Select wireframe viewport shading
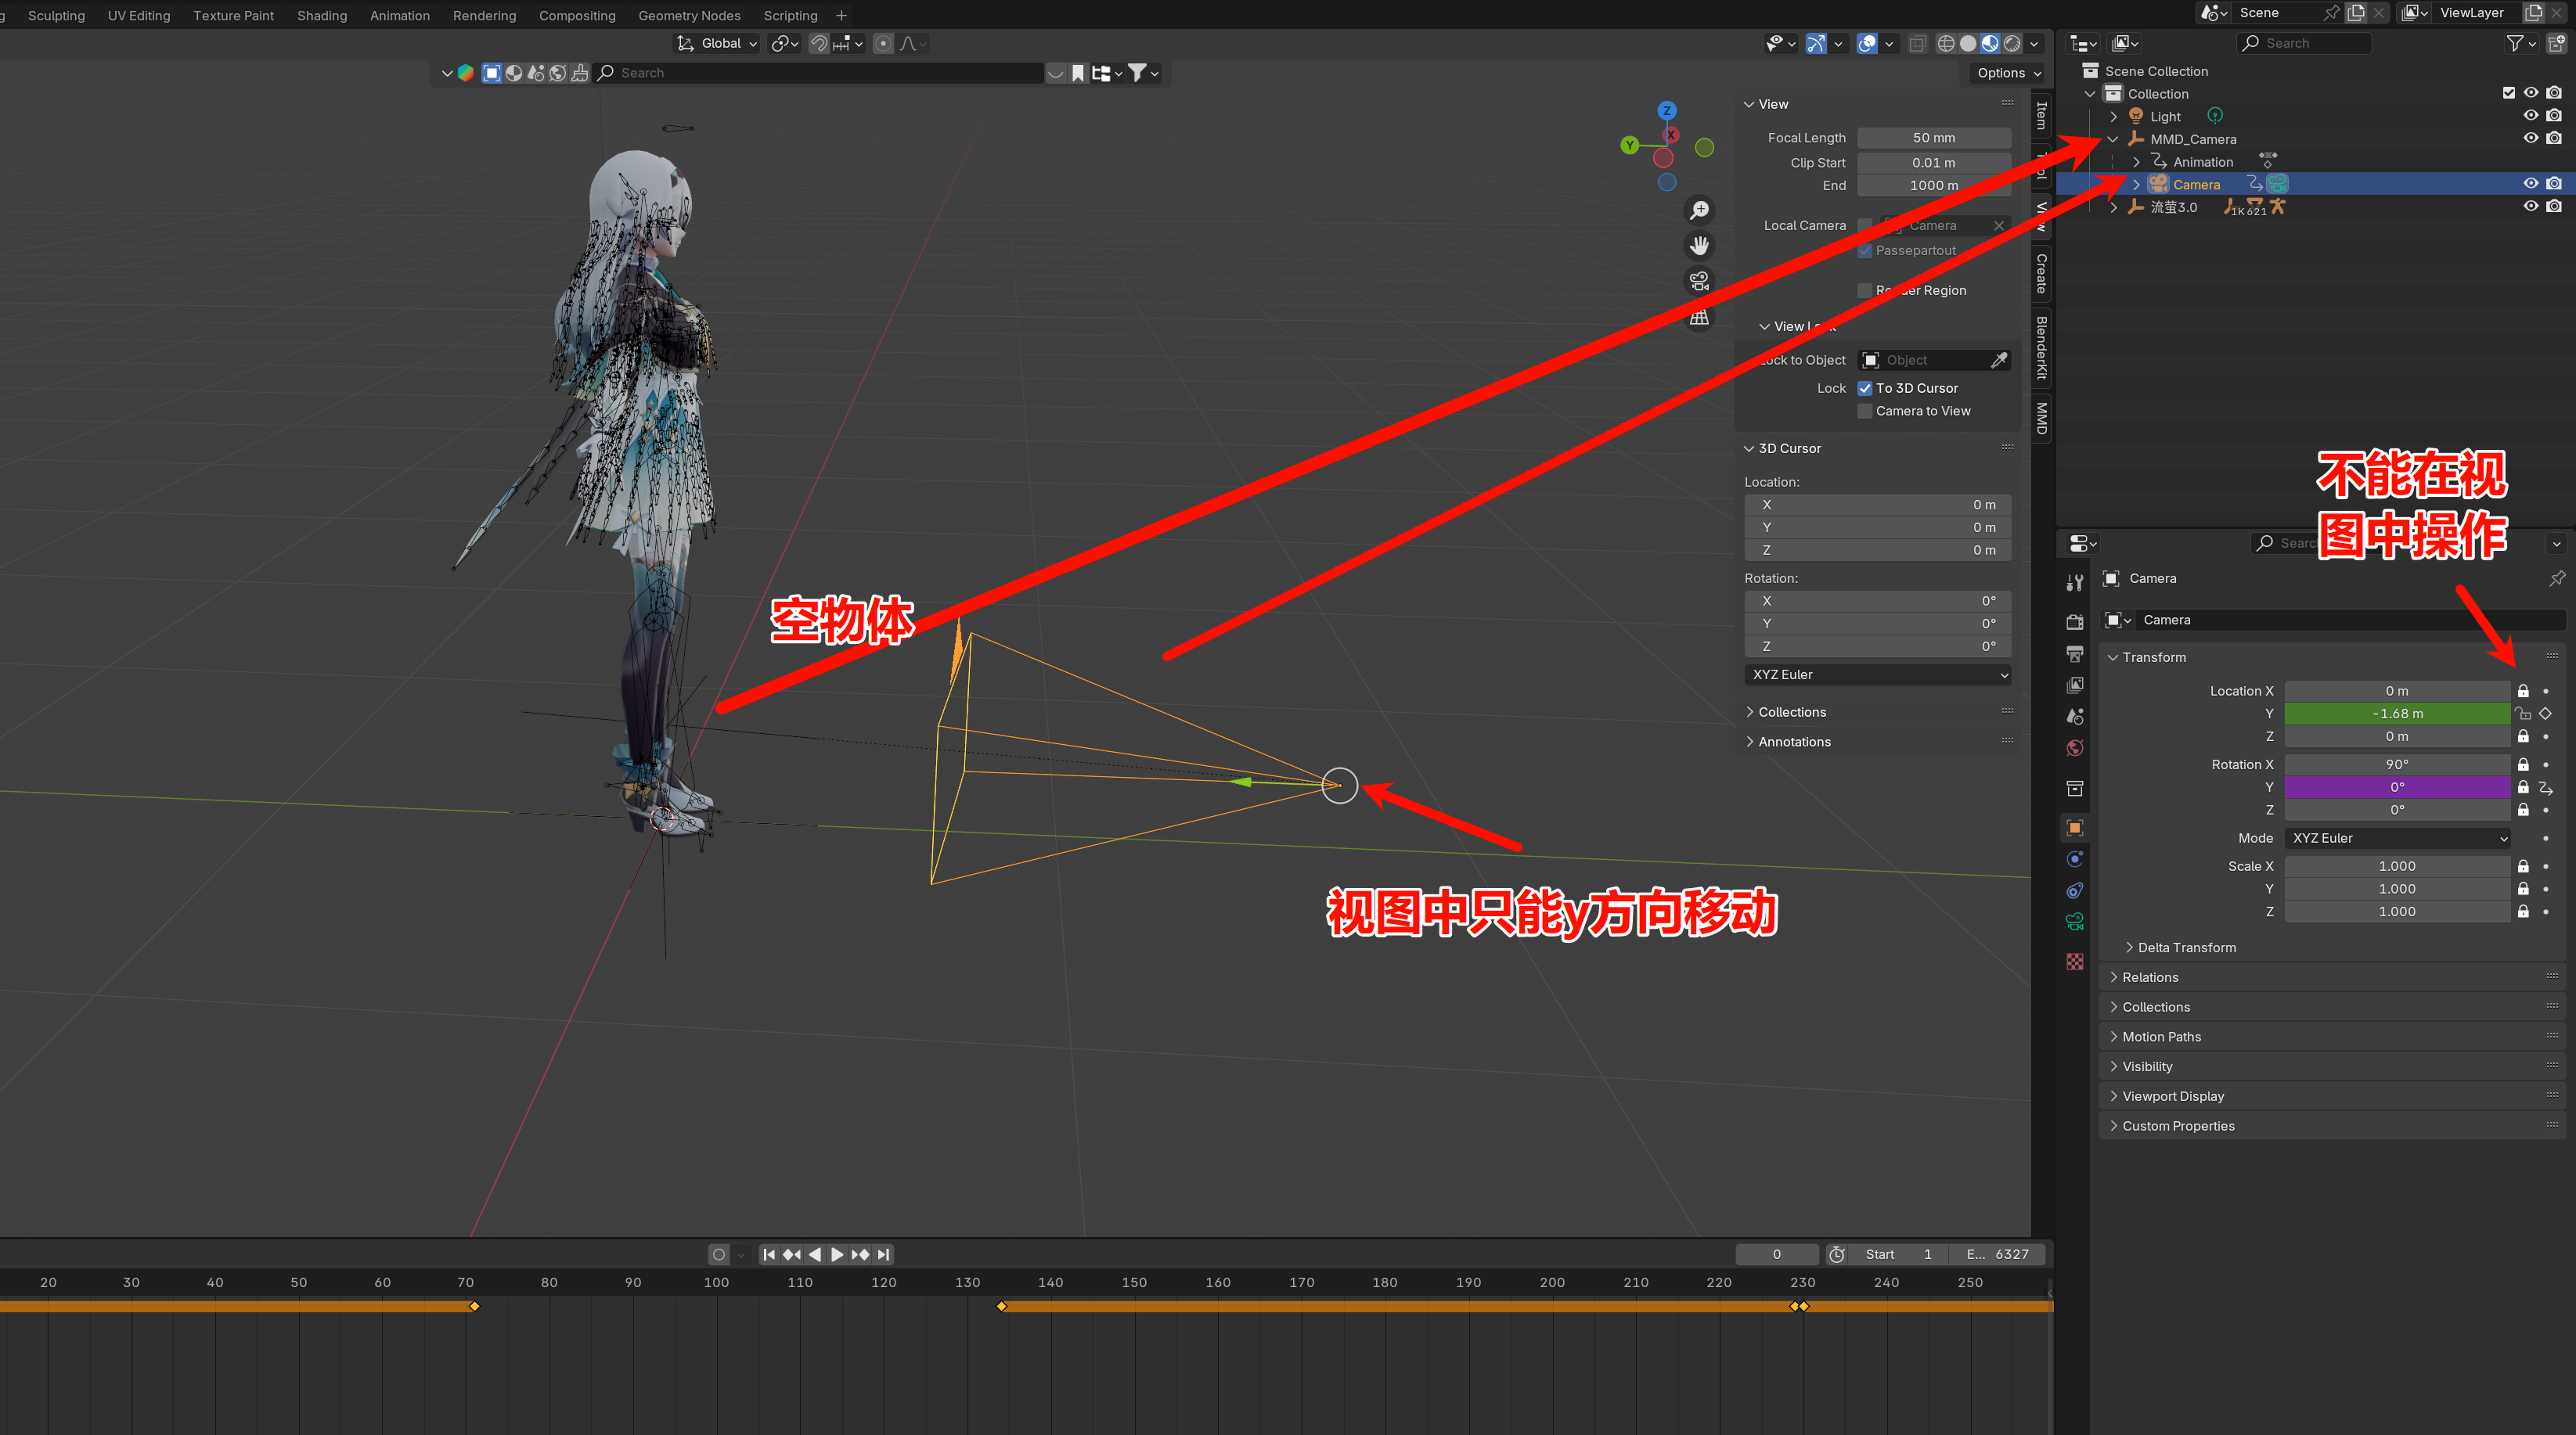Viewport: 2576px width, 1435px height. pyautogui.click(x=1946, y=43)
